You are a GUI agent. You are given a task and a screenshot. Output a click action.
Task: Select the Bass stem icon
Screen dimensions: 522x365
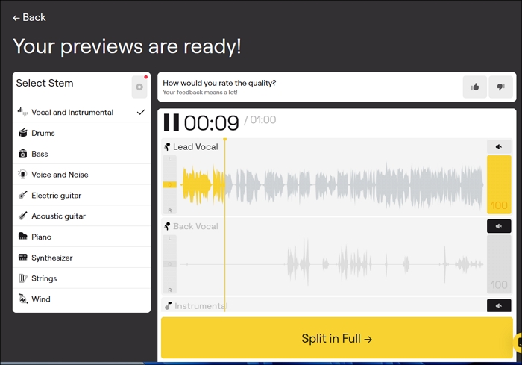24,154
